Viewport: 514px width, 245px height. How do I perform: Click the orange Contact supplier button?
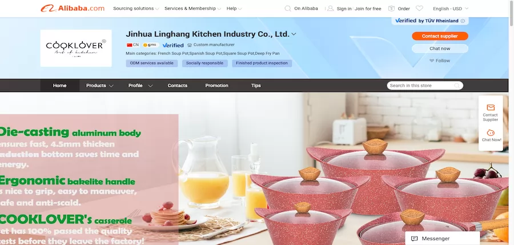(x=440, y=36)
